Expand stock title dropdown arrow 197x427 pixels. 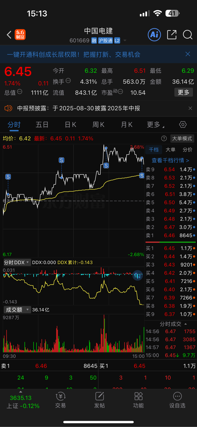pos(125,41)
